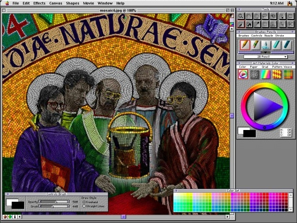Select the Lasso tool
This screenshot has height=223, width=297.
click(x=265, y=16)
